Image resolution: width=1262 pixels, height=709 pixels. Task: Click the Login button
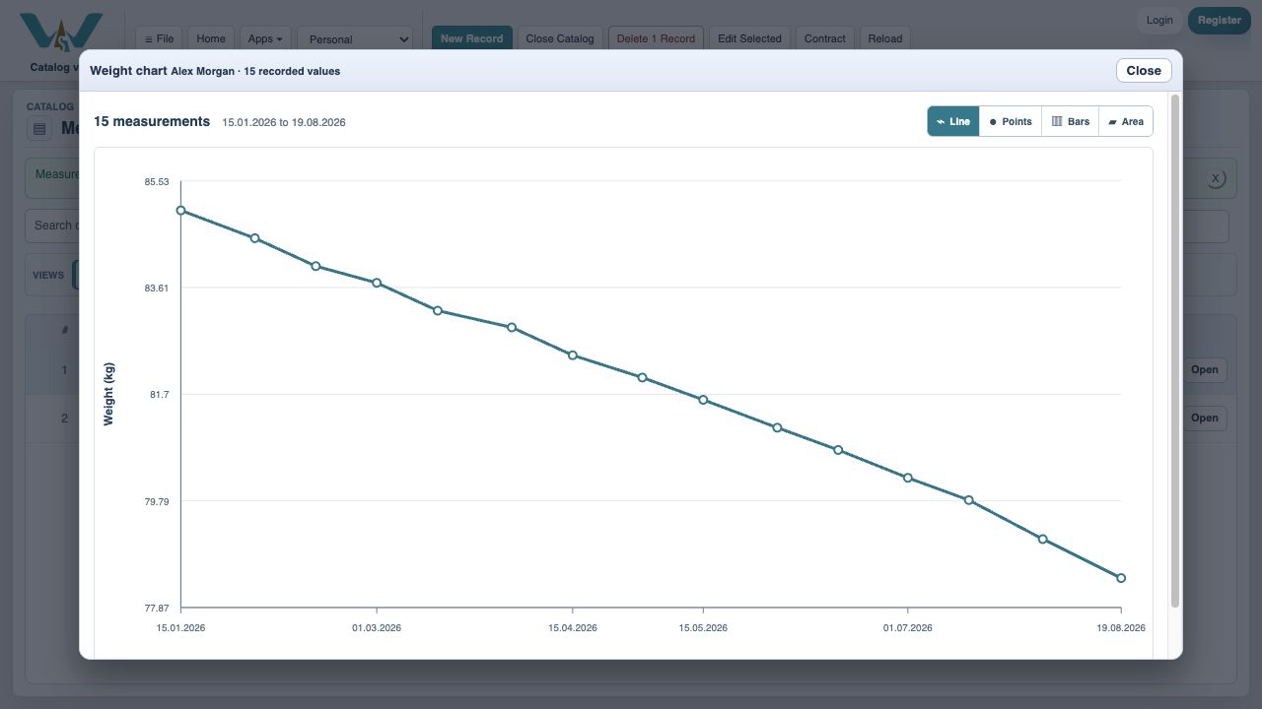pyautogui.click(x=1159, y=20)
